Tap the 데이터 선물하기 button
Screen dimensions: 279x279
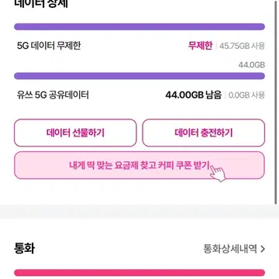[75, 133]
